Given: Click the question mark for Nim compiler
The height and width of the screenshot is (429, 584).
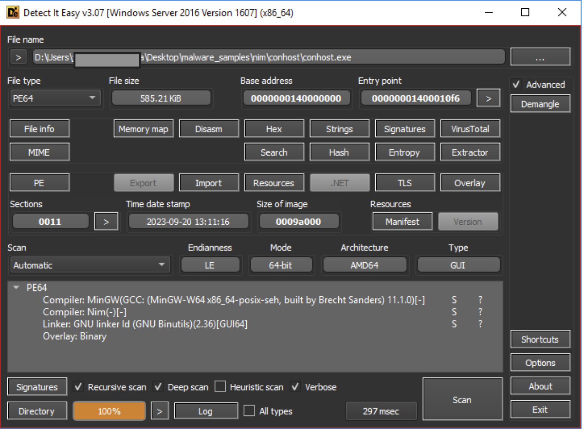Looking at the screenshot, I should coord(480,312).
